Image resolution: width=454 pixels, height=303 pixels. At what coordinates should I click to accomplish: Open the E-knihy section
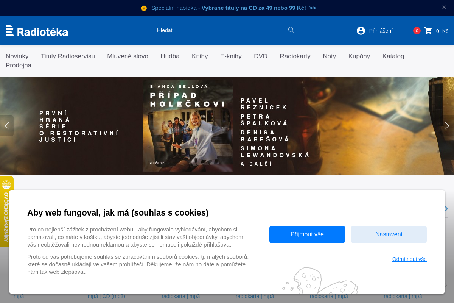pyautogui.click(x=231, y=56)
